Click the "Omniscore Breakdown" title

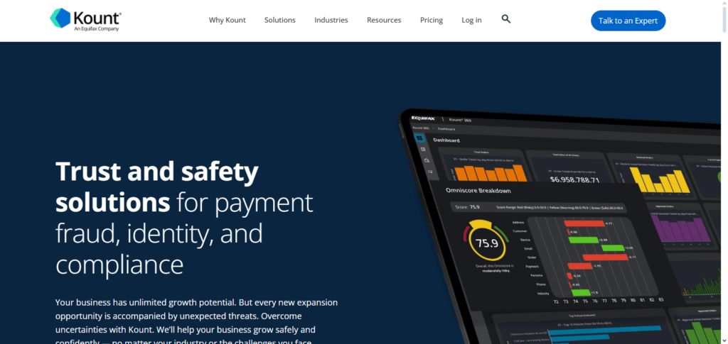click(478, 190)
